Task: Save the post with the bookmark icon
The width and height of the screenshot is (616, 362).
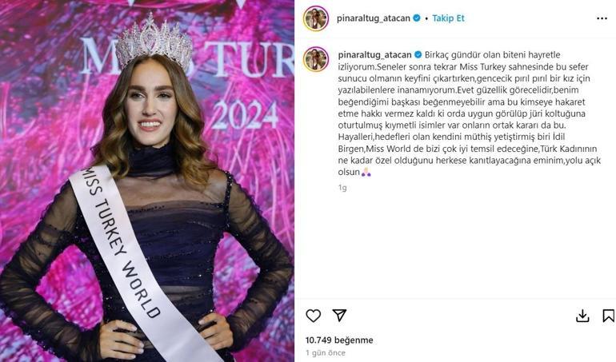Action: pos(608,316)
